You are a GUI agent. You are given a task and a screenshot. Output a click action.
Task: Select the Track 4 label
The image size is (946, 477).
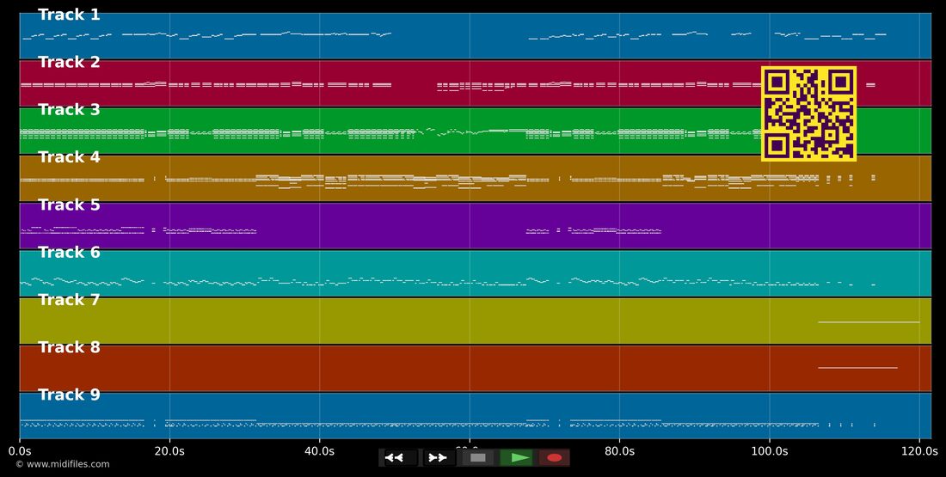69,157
